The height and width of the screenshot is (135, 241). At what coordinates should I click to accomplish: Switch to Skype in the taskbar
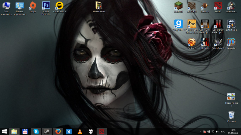pyautogui.click(x=36, y=131)
